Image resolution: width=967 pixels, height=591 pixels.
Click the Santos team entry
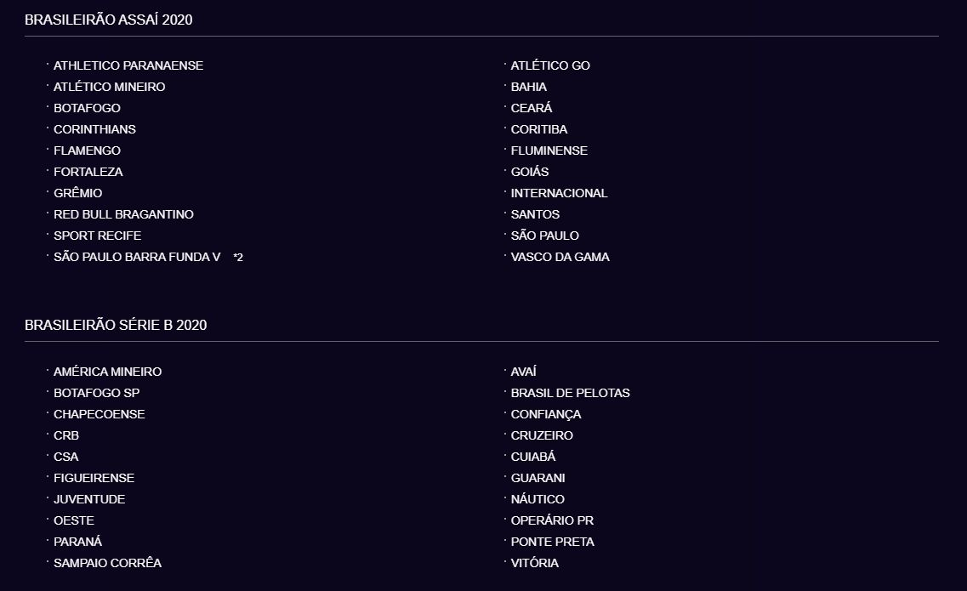535,214
